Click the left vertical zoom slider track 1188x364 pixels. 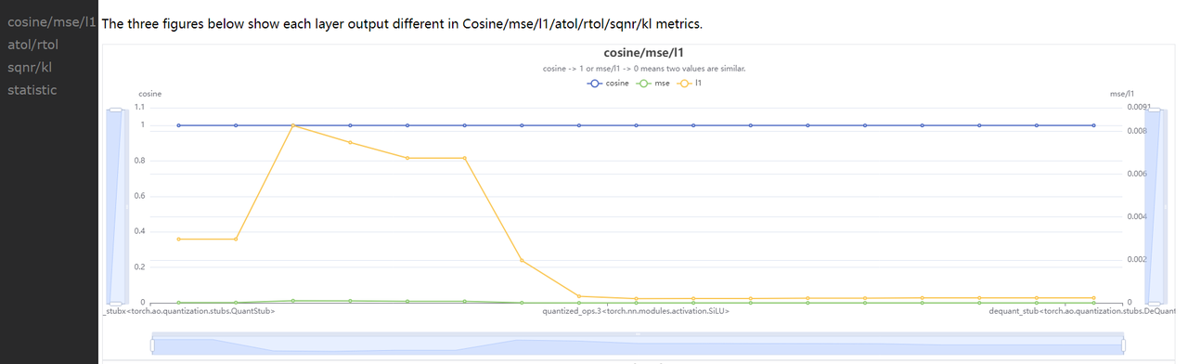(x=116, y=206)
